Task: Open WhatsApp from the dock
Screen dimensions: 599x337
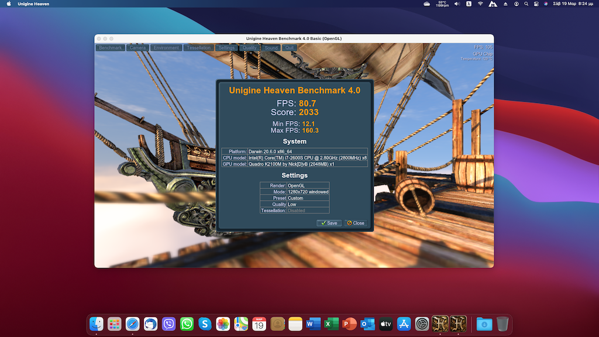Action: (x=187, y=324)
